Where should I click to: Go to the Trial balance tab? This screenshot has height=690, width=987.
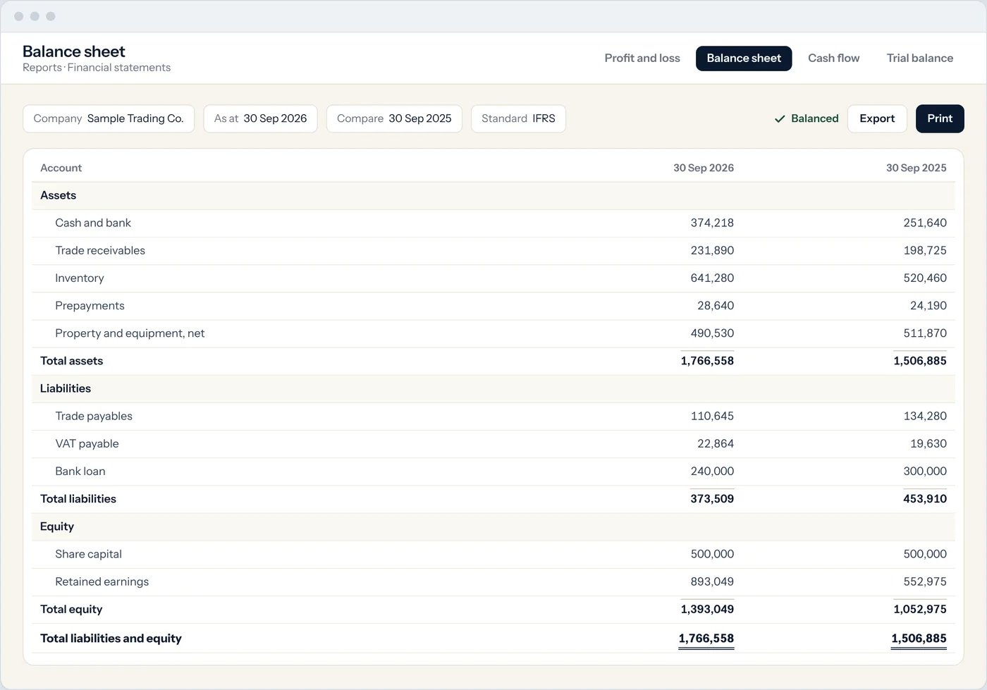pos(919,58)
